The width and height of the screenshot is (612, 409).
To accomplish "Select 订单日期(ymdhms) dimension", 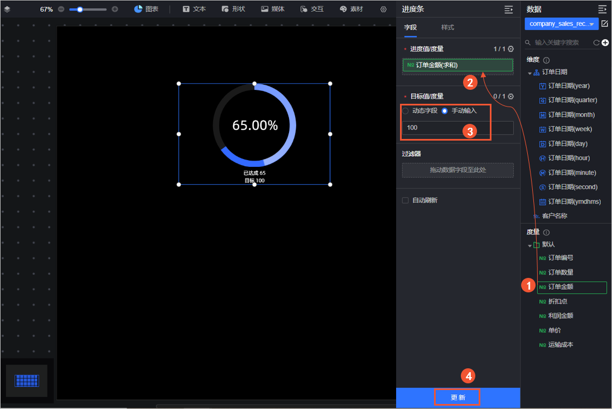I will coord(570,201).
